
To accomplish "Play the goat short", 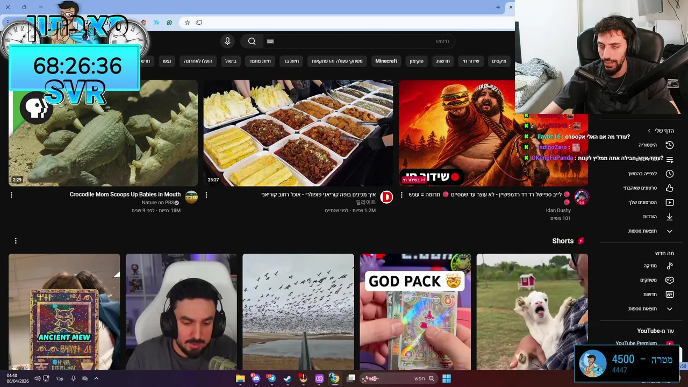I will 532,312.
